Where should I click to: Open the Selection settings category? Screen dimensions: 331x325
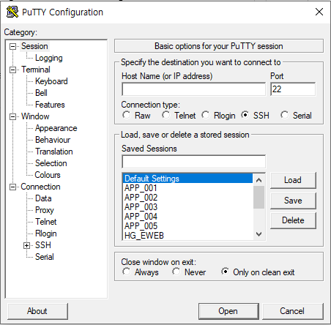[x=51, y=163]
